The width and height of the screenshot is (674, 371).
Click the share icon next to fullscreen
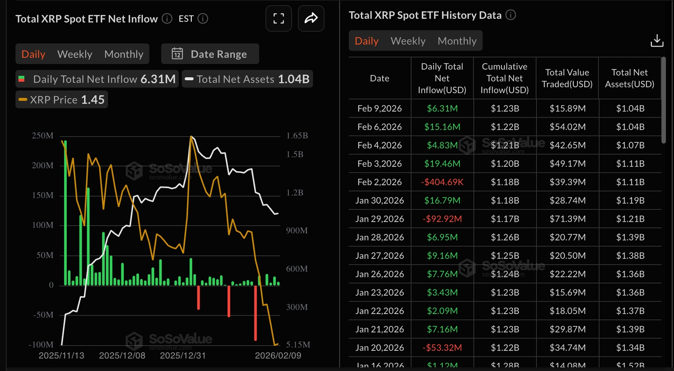[x=311, y=18]
